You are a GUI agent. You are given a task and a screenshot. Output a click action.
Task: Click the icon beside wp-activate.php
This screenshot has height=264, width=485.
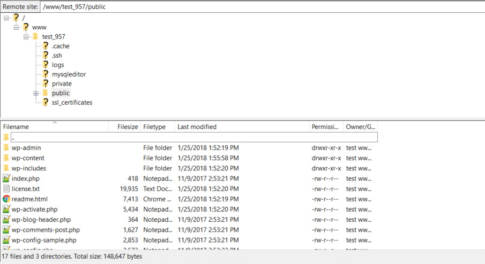click(6, 209)
